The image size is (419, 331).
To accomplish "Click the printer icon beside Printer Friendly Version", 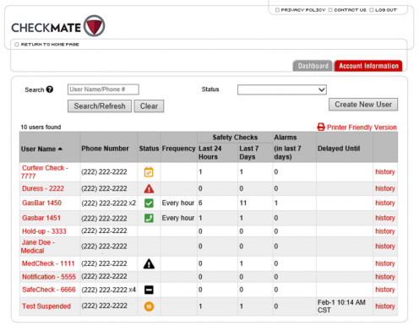I will pyautogui.click(x=321, y=127).
